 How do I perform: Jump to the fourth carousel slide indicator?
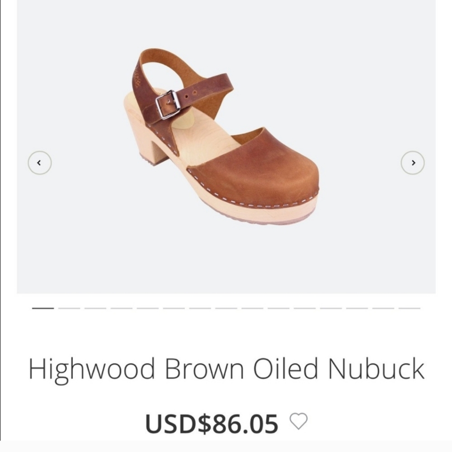coord(121,308)
